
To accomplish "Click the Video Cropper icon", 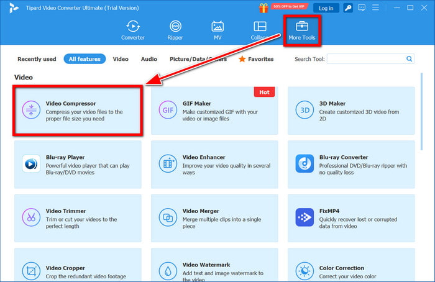I will (31, 271).
